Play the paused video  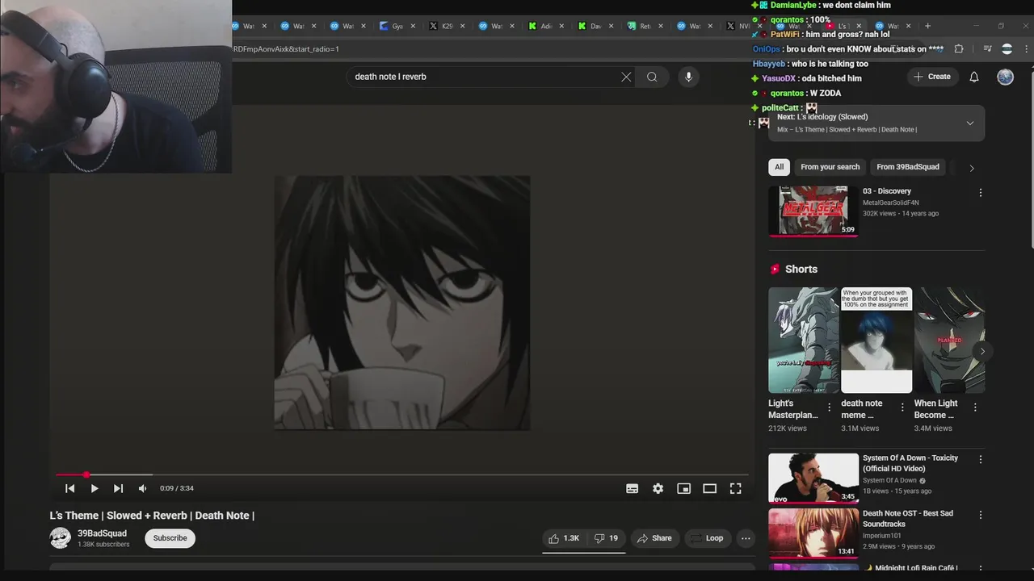(x=94, y=488)
